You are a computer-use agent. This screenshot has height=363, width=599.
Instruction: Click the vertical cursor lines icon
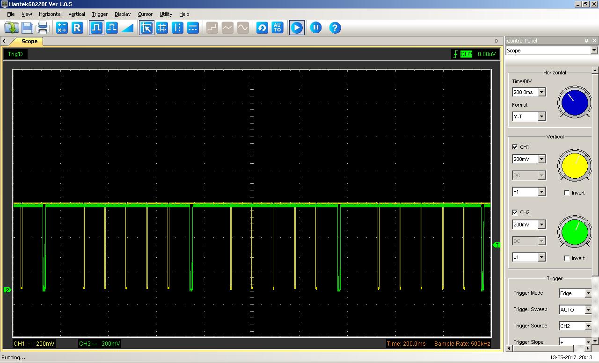(x=177, y=28)
